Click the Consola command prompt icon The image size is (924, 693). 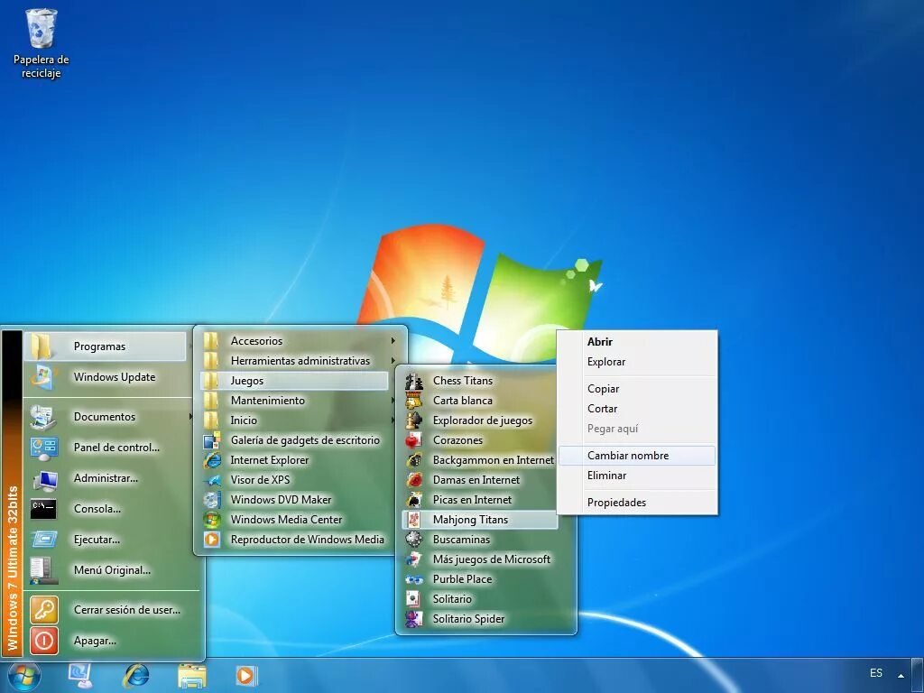[43, 509]
